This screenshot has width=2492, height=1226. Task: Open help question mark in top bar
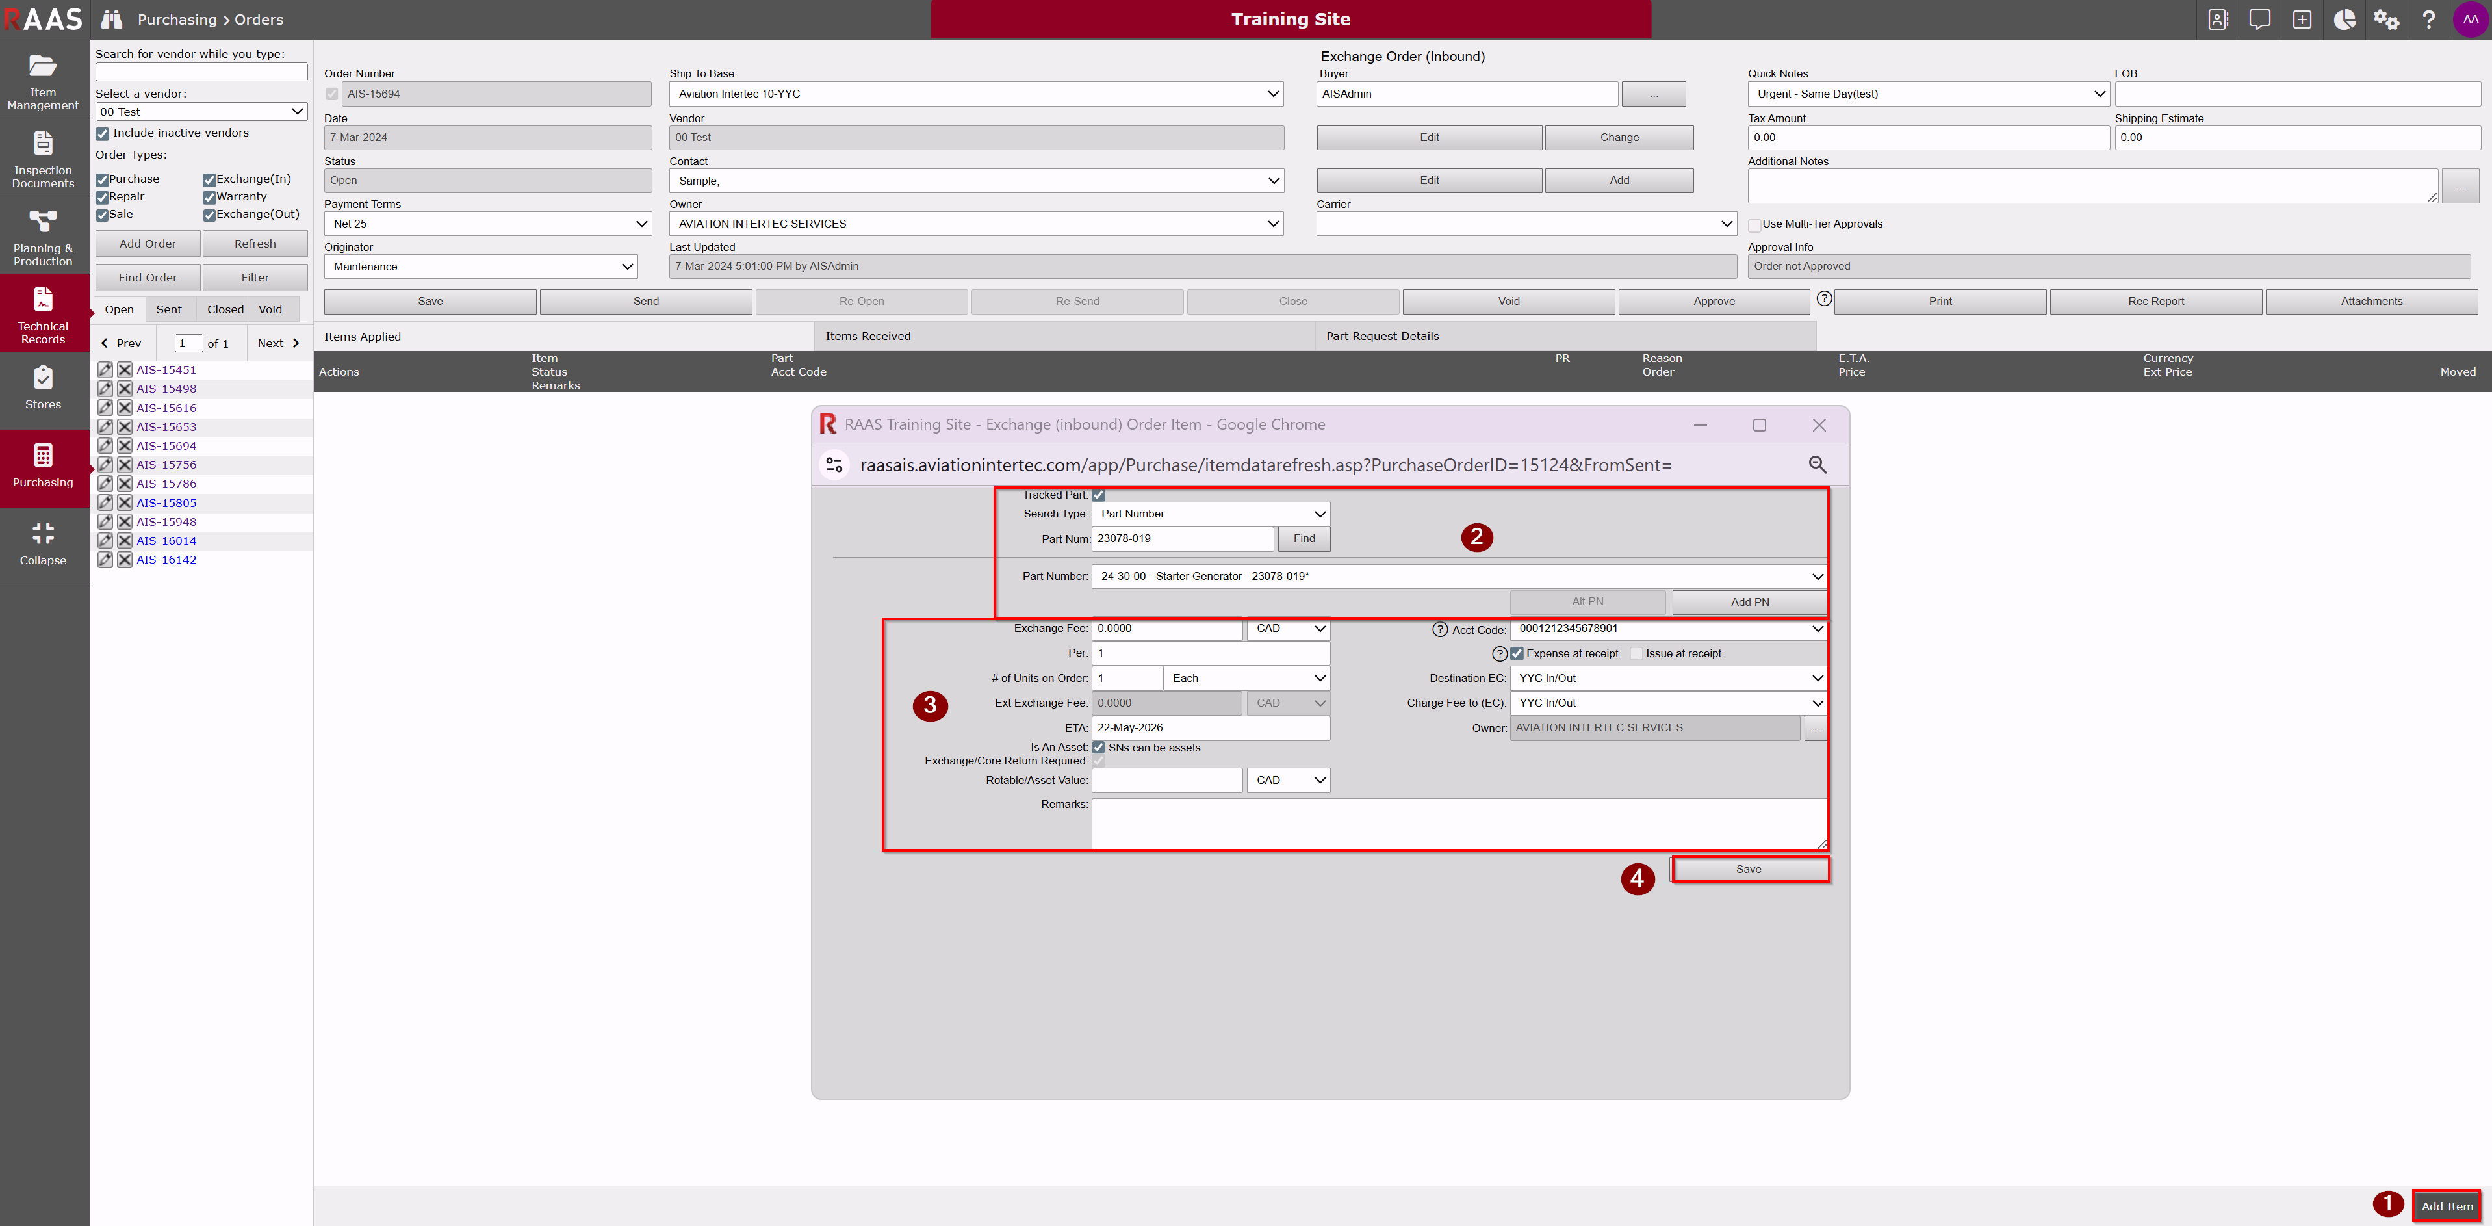2428,20
